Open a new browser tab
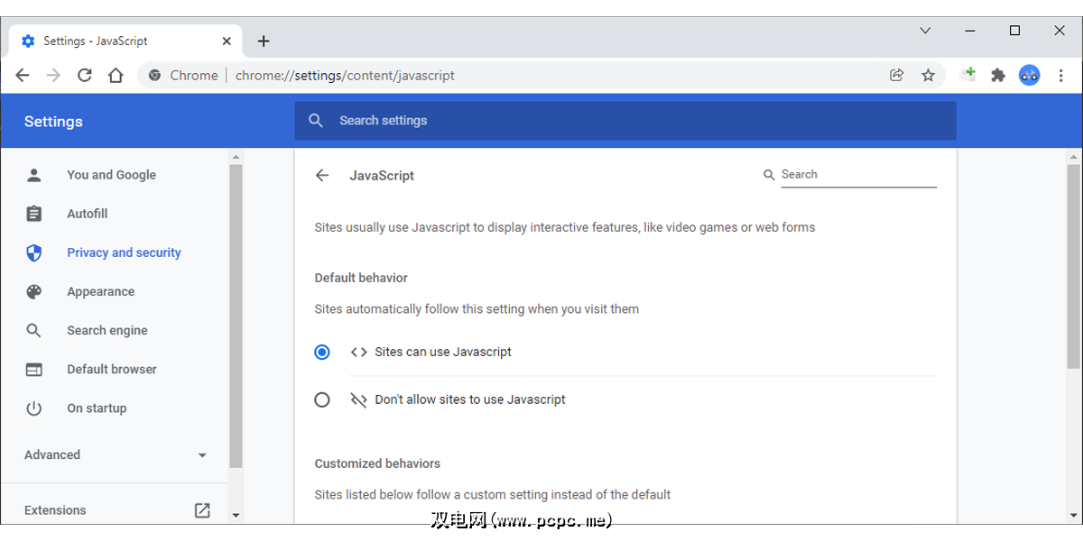 click(264, 41)
